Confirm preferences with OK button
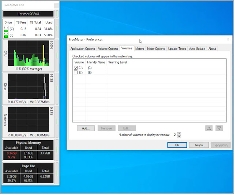This screenshot has width=234, height=194. pyautogui.click(x=177, y=145)
